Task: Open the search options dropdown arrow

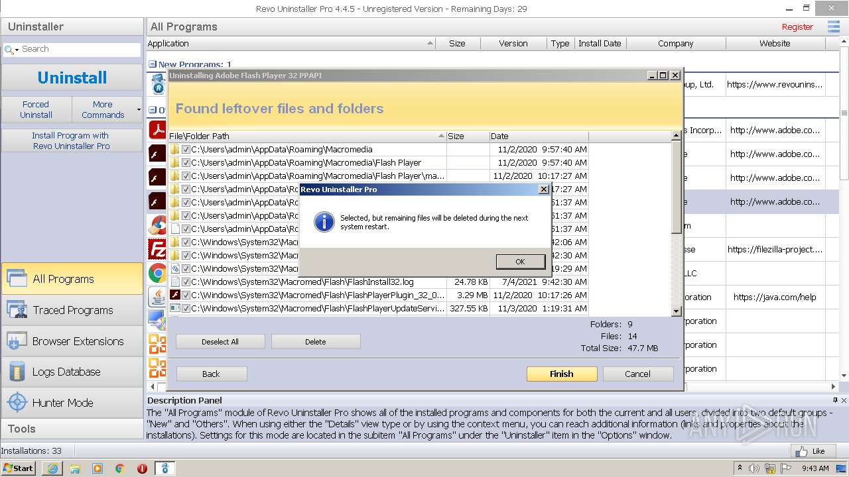Action: coord(17,50)
